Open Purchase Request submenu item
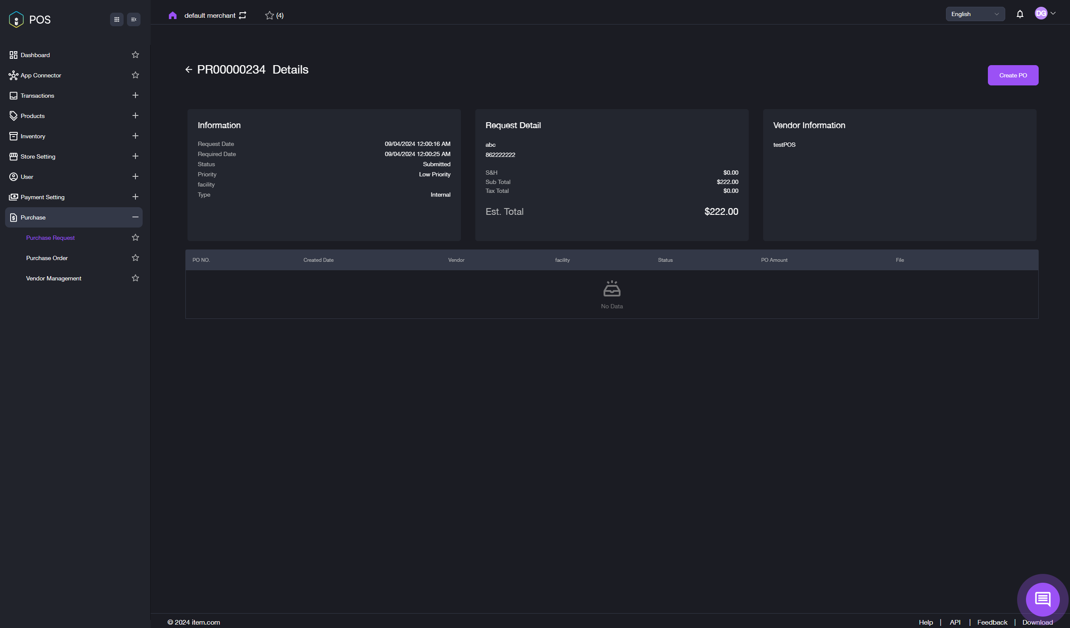This screenshot has width=1070, height=628. coord(50,238)
